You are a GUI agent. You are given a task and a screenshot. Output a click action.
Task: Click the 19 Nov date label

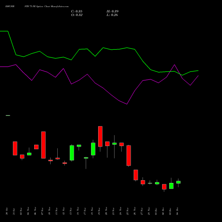pos(99,211)
